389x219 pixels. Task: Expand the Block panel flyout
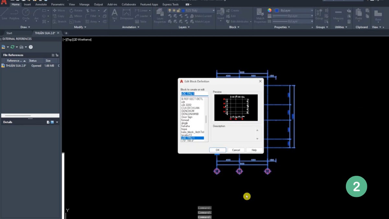tap(234, 27)
